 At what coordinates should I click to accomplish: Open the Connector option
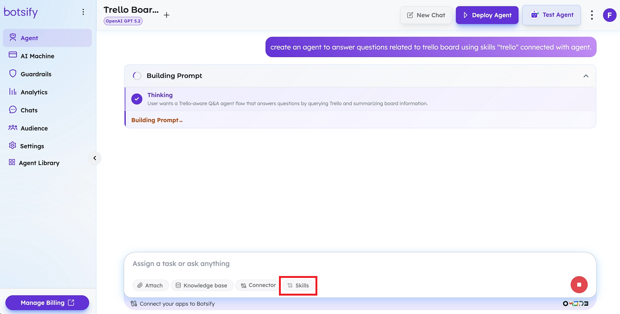(x=258, y=285)
